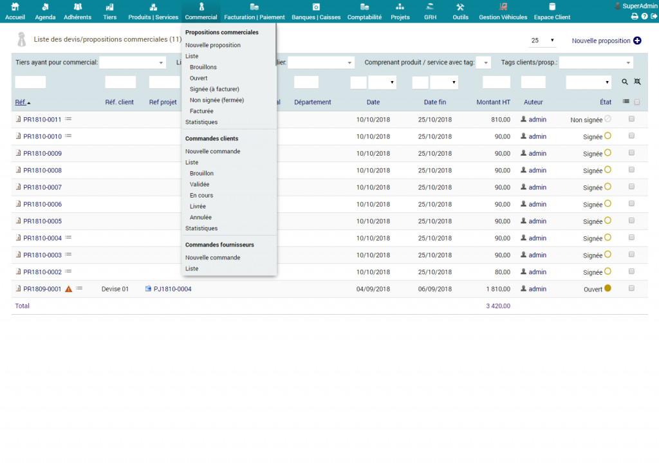Open proposal PR1810-0007 link
Image resolution: width=659 pixels, height=473 pixels.
coord(42,187)
